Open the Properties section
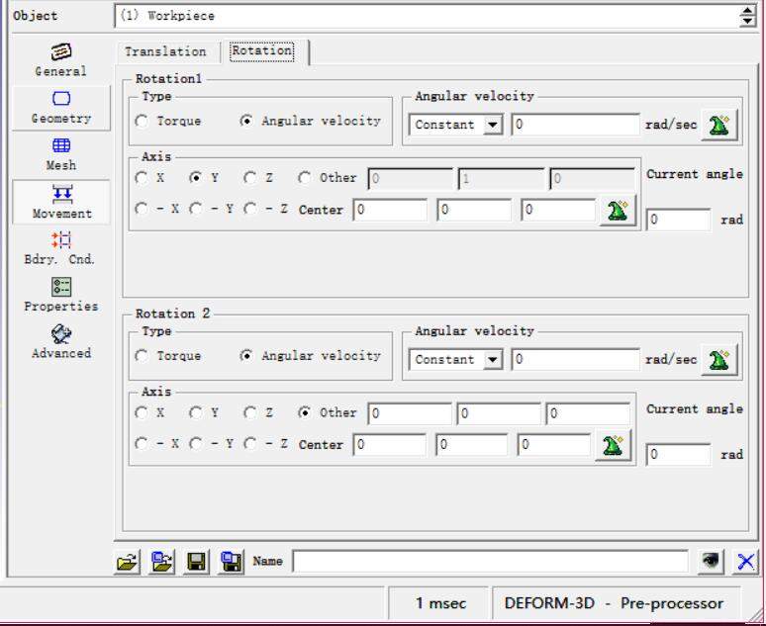Screen dimensions: 766x626 coord(60,294)
